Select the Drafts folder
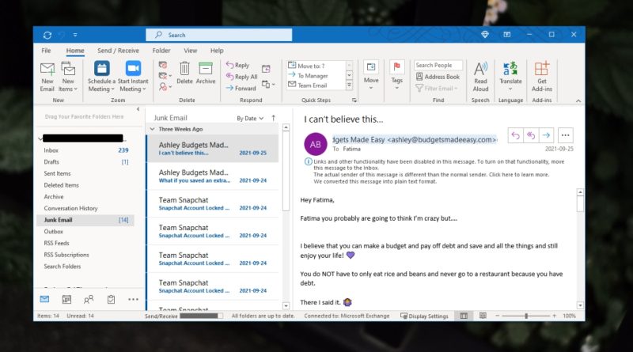Image resolution: width=633 pixels, height=352 pixels. (85, 162)
